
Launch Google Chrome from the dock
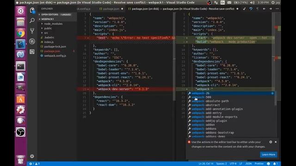point(20,33)
